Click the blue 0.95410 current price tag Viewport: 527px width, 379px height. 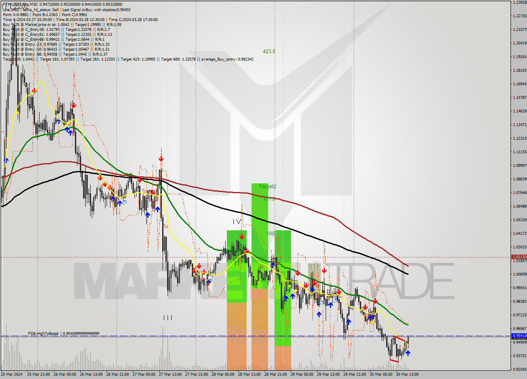pos(519,336)
